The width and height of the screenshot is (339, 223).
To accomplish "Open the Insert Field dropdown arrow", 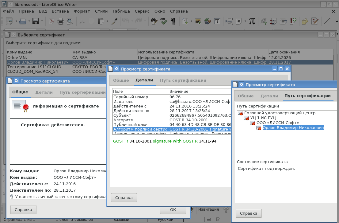I will (245, 21).
